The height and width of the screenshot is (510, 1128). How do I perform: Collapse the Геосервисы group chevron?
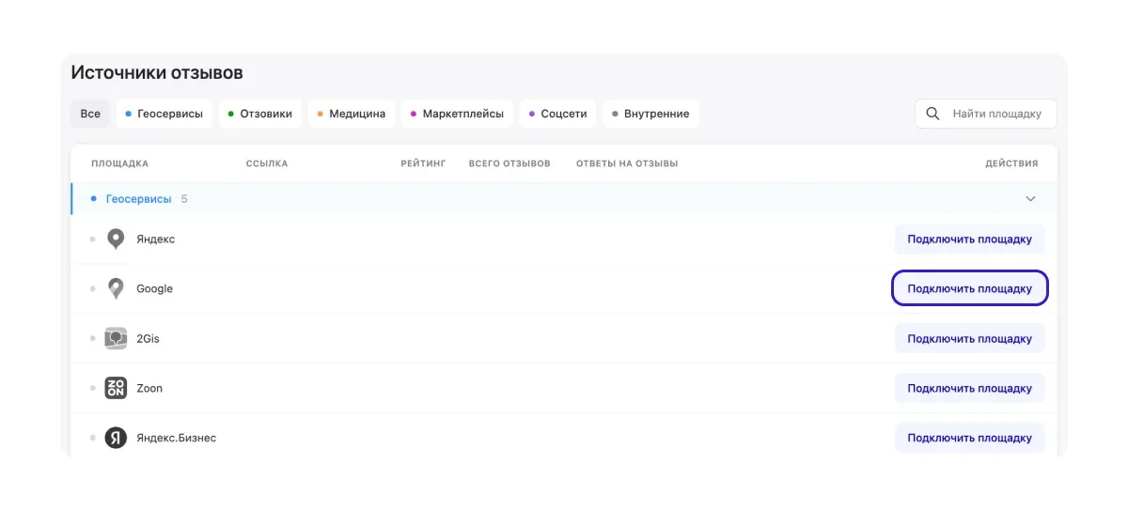point(1030,199)
